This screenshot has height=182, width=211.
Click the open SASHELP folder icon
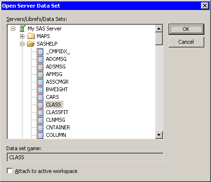(x=31, y=44)
